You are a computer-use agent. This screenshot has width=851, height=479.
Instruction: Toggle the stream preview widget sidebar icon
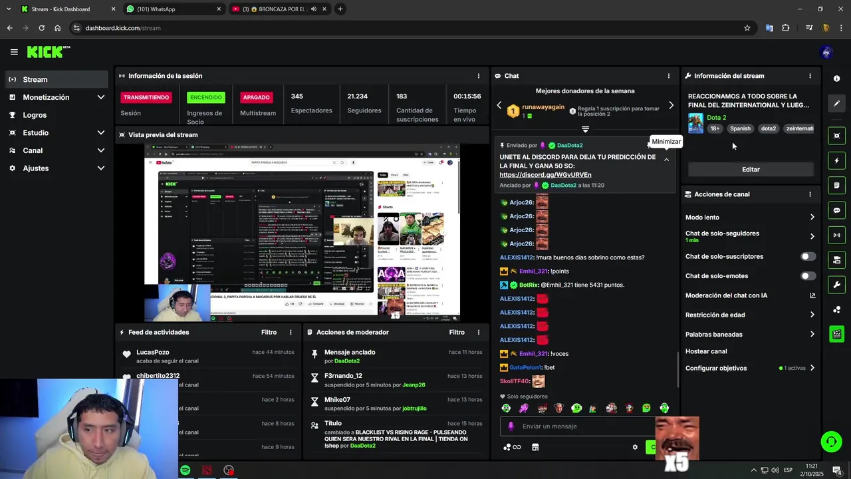tap(836, 136)
